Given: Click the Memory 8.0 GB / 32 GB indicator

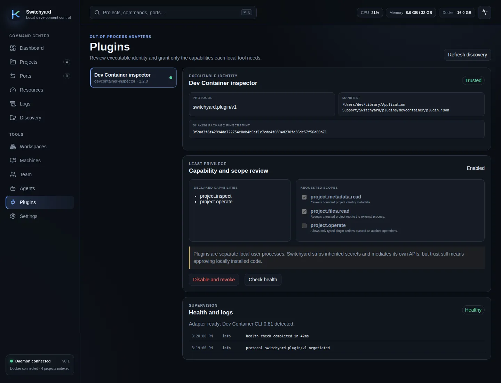Looking at the screenshot, I should click(411, 13).
